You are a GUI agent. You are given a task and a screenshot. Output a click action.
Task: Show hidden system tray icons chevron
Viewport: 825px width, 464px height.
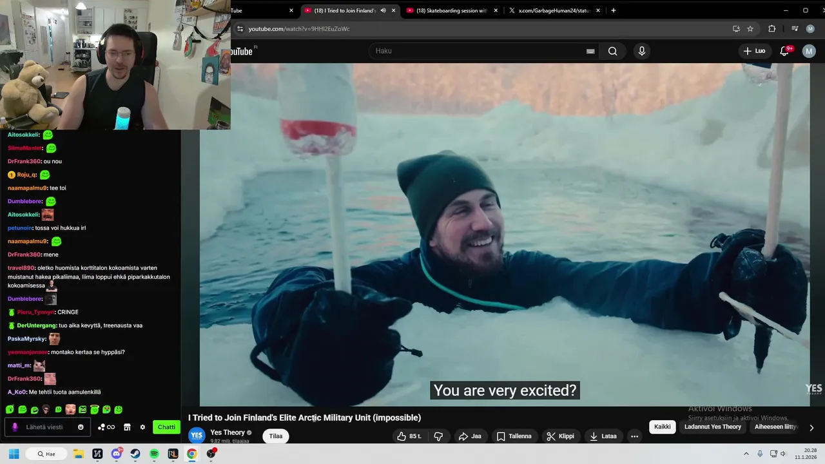746,454
